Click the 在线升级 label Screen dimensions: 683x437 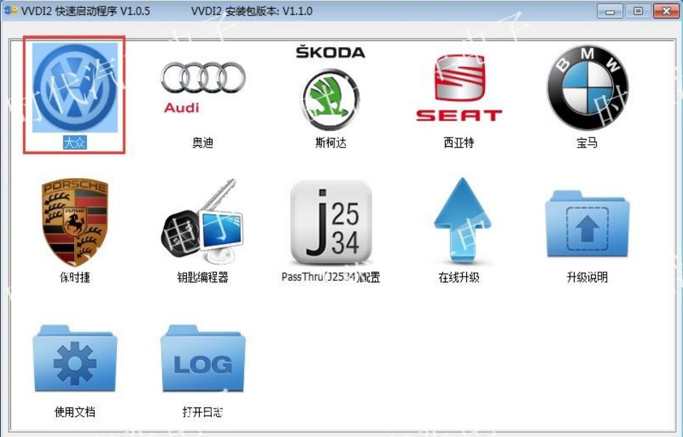[459, 277]
